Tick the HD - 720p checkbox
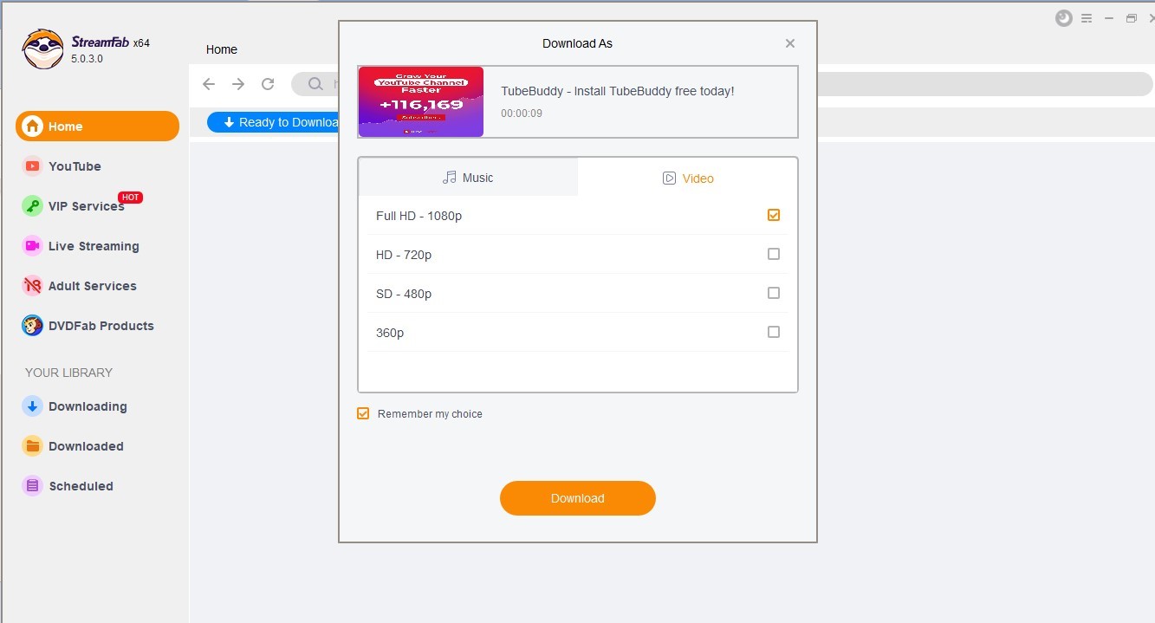The image size is (1155, 623). coord(774,254)
